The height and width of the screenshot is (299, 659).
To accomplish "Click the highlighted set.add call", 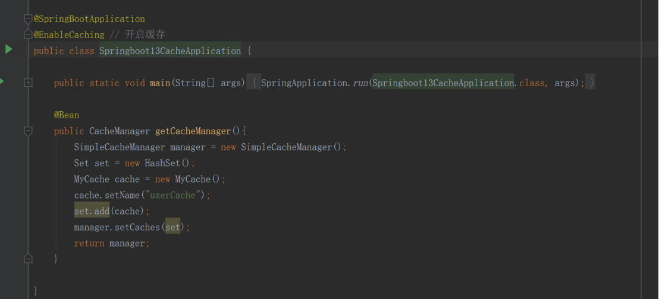I will tap(92, 211).
